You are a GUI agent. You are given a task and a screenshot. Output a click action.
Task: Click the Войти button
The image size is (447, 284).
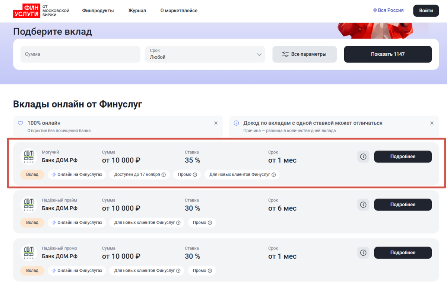(x=426, y=10)
